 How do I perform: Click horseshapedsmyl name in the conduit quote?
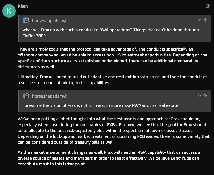coord(50,20)
